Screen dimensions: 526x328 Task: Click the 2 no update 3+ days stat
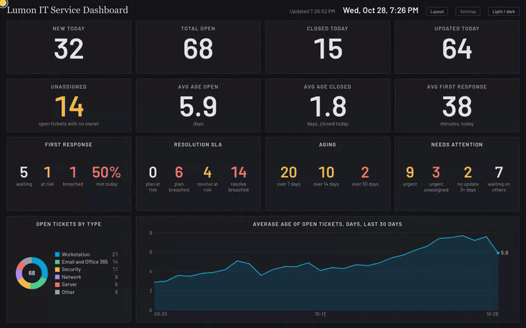tap(467, 178)
